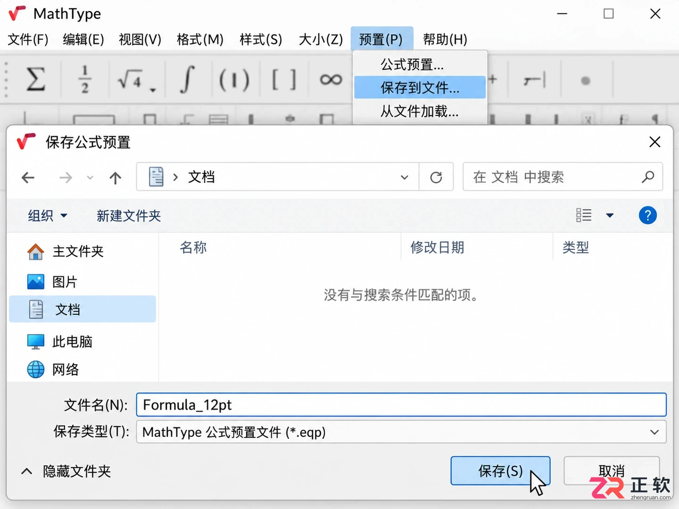
Task: Open the 格式(M) menu
Action: click(x=200, y=39)
